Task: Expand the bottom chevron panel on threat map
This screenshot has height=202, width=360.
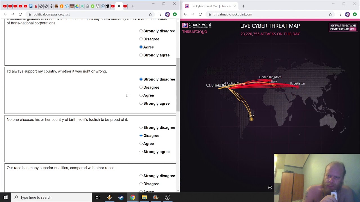Action: (x=270, y=188)
